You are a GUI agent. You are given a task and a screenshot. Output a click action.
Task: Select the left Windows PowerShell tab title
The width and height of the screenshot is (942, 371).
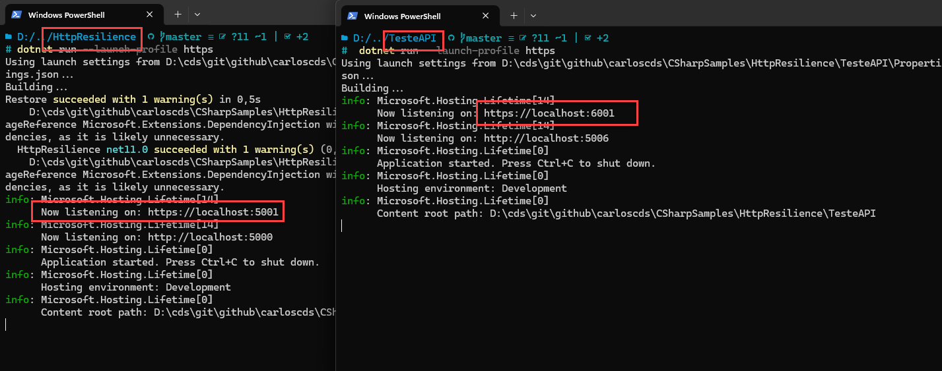(66, 14)
